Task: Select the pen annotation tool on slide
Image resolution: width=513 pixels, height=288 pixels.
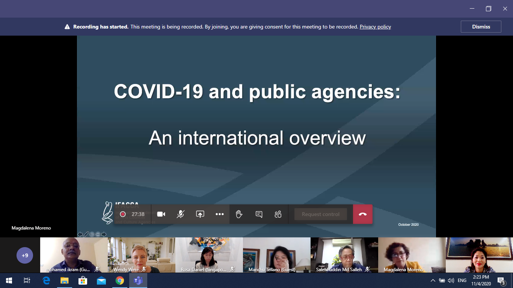Action: coord(86,234)
